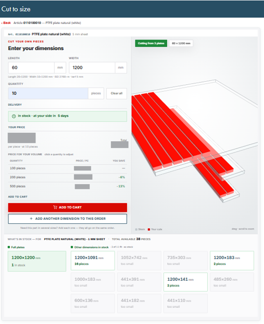
Task: Click the 441×182 too small card
Action: (x=139, y=303)
